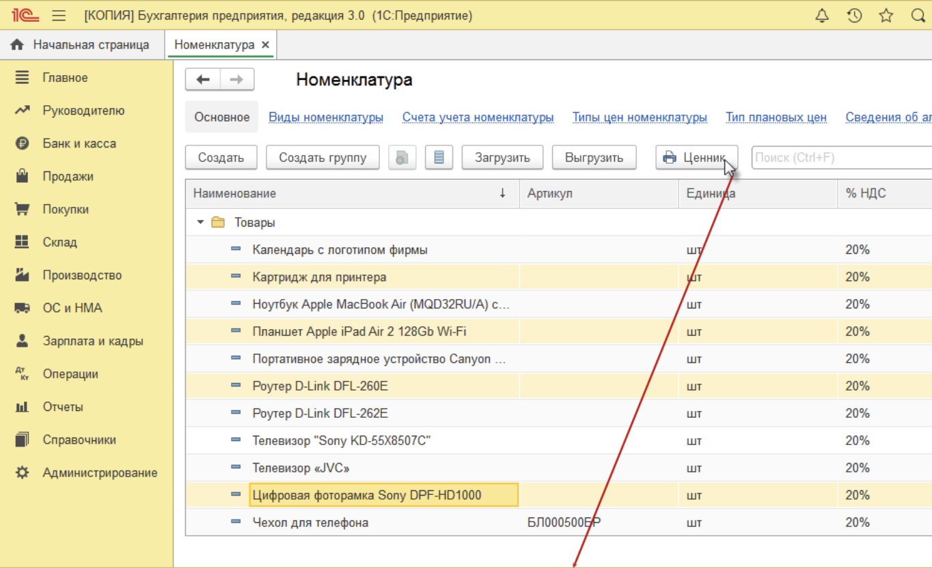The image size is (932, 568).
Task: Click the Создать button
Action: pos(221,158)
